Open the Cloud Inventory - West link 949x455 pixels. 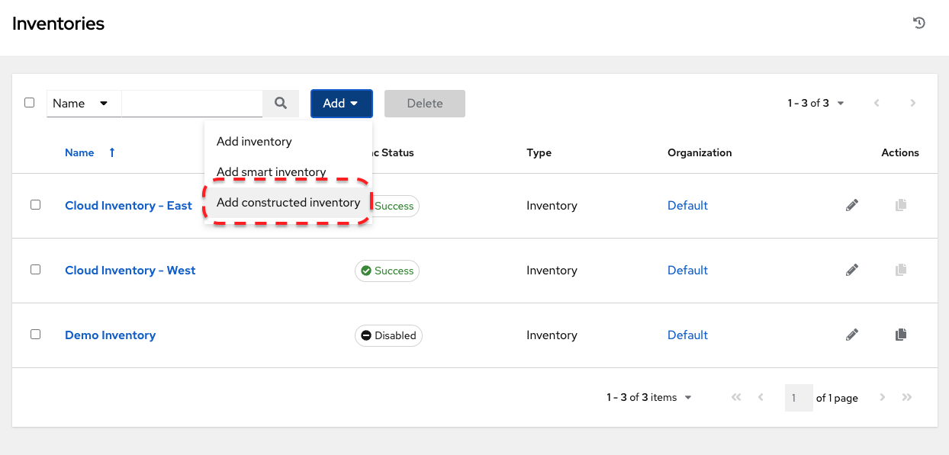pos(130,270)
